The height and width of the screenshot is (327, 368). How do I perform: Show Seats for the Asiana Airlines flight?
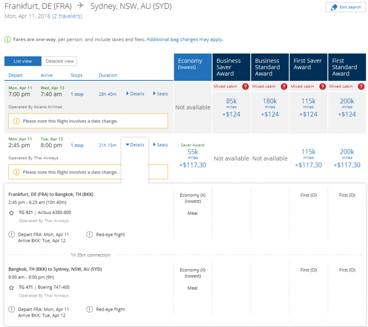point(161,94)
